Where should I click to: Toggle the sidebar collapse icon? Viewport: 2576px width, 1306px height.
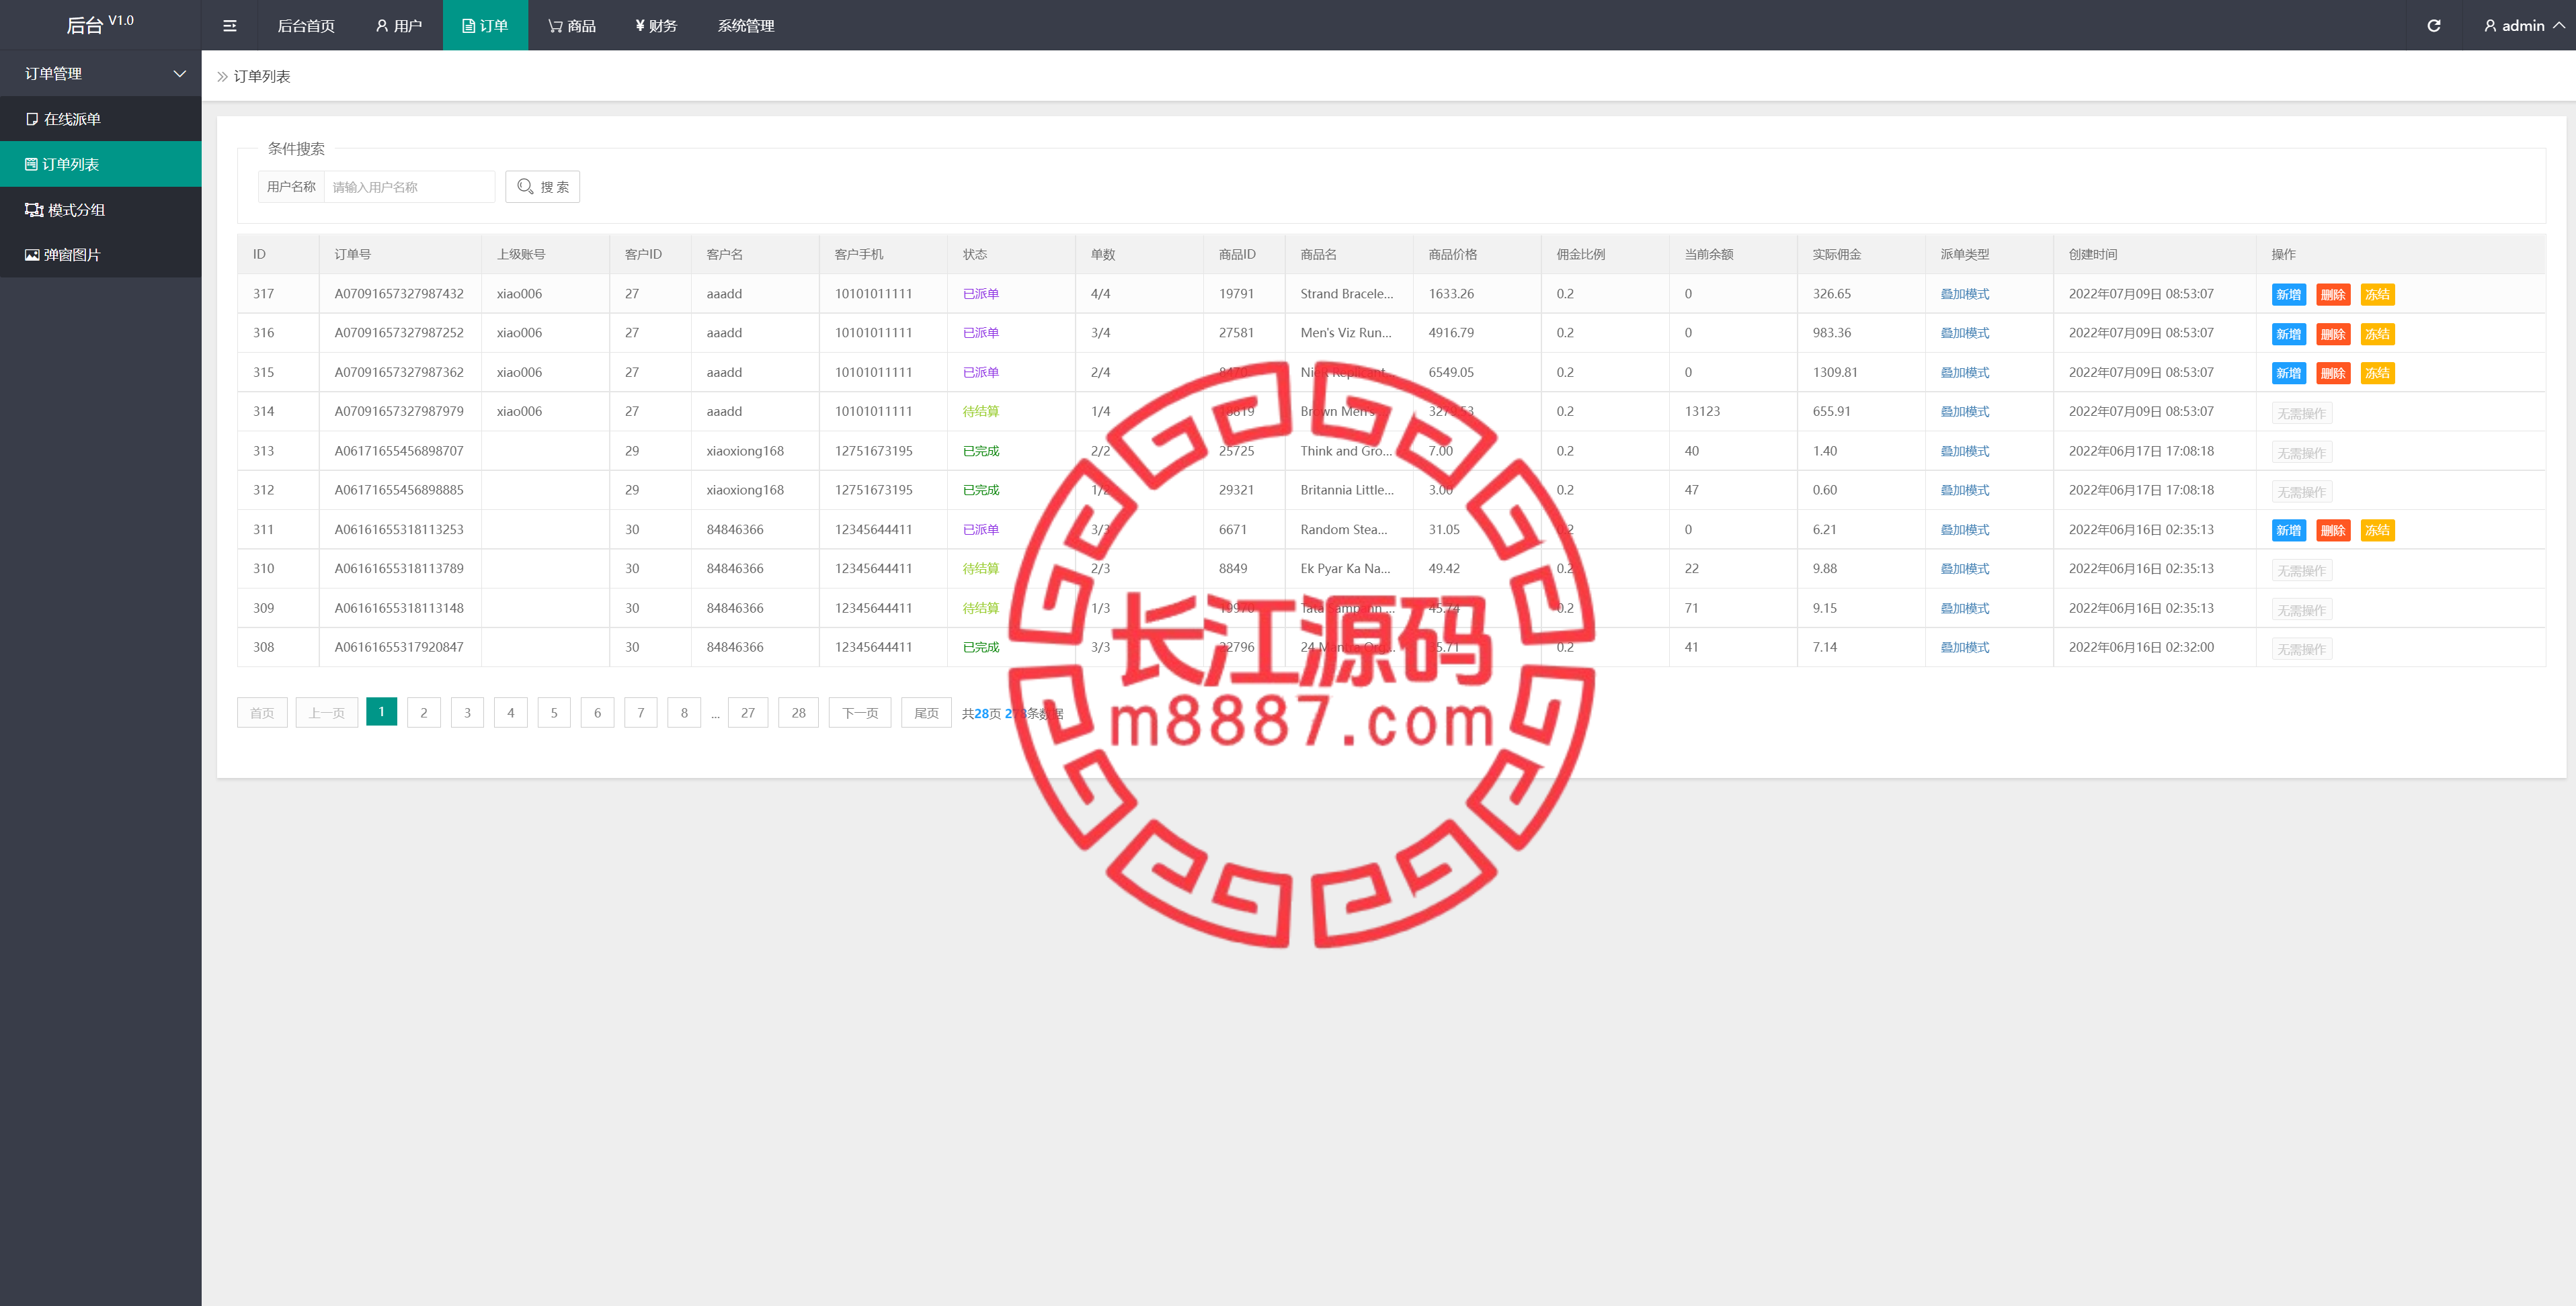click(x=229, y=26)
